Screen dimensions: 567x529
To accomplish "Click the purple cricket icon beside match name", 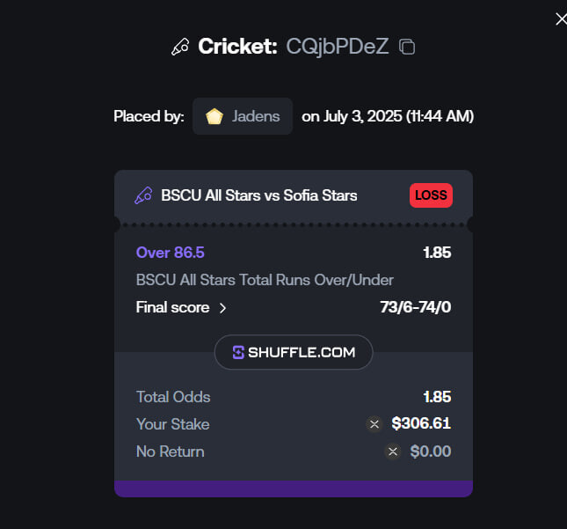I will 143,195.
